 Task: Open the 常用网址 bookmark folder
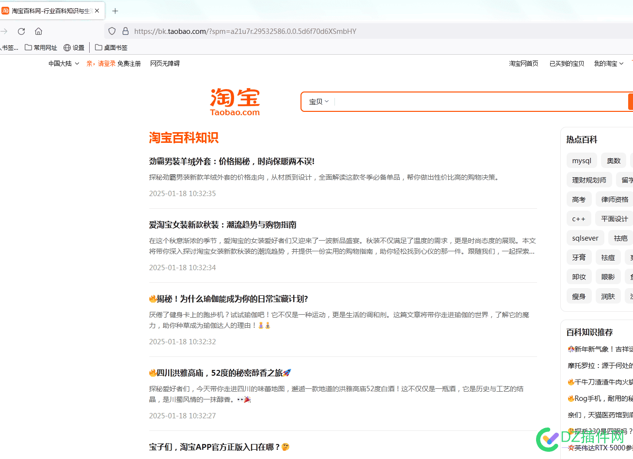pos(41,47)
